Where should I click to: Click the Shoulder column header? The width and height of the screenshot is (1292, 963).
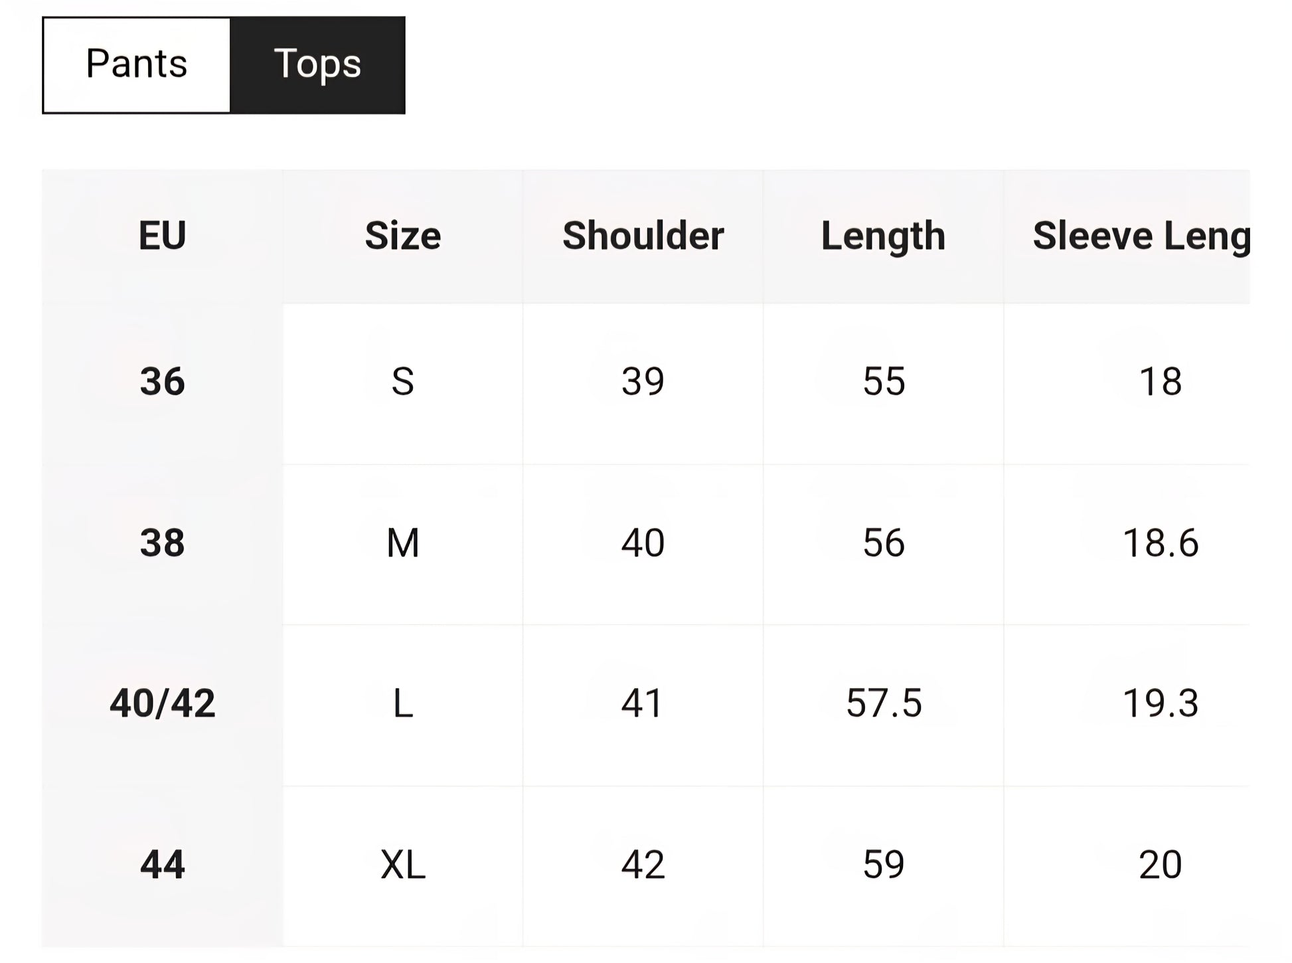[x=643, y=236]
